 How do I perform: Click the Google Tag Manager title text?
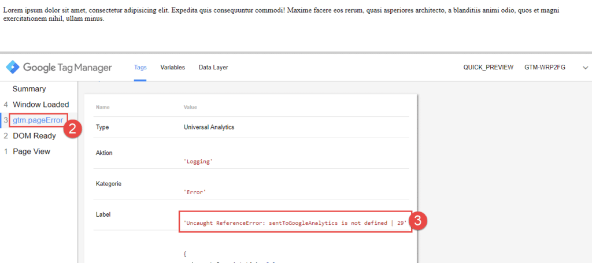(x=68, y=68)
